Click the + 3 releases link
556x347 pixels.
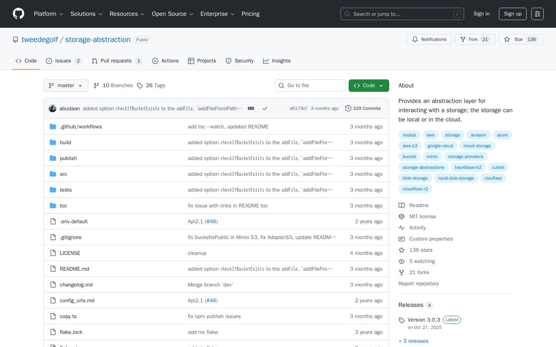(413, 341)
